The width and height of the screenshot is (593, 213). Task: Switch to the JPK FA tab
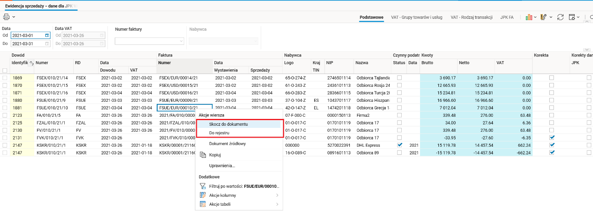(507, 18)
